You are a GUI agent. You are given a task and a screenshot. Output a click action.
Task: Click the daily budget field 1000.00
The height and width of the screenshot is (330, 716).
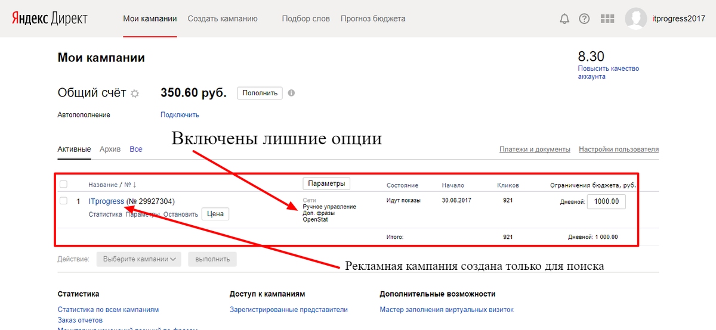[x=607, y=202]
